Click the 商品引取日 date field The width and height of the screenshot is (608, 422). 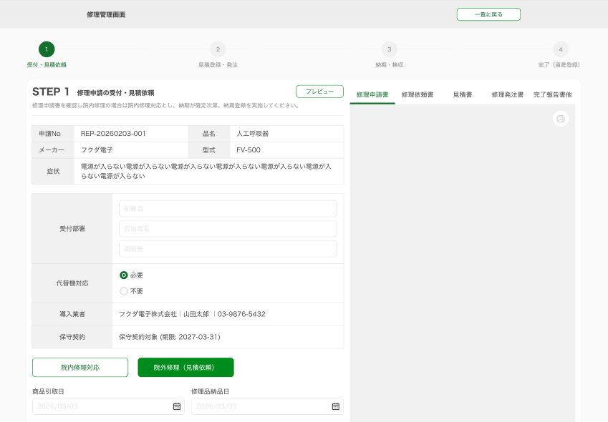click(108, 406)
